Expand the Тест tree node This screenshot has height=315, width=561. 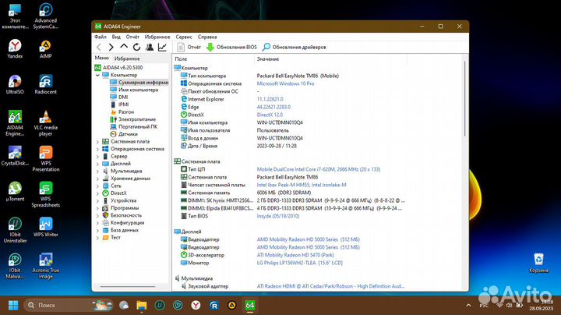point(97,238)
